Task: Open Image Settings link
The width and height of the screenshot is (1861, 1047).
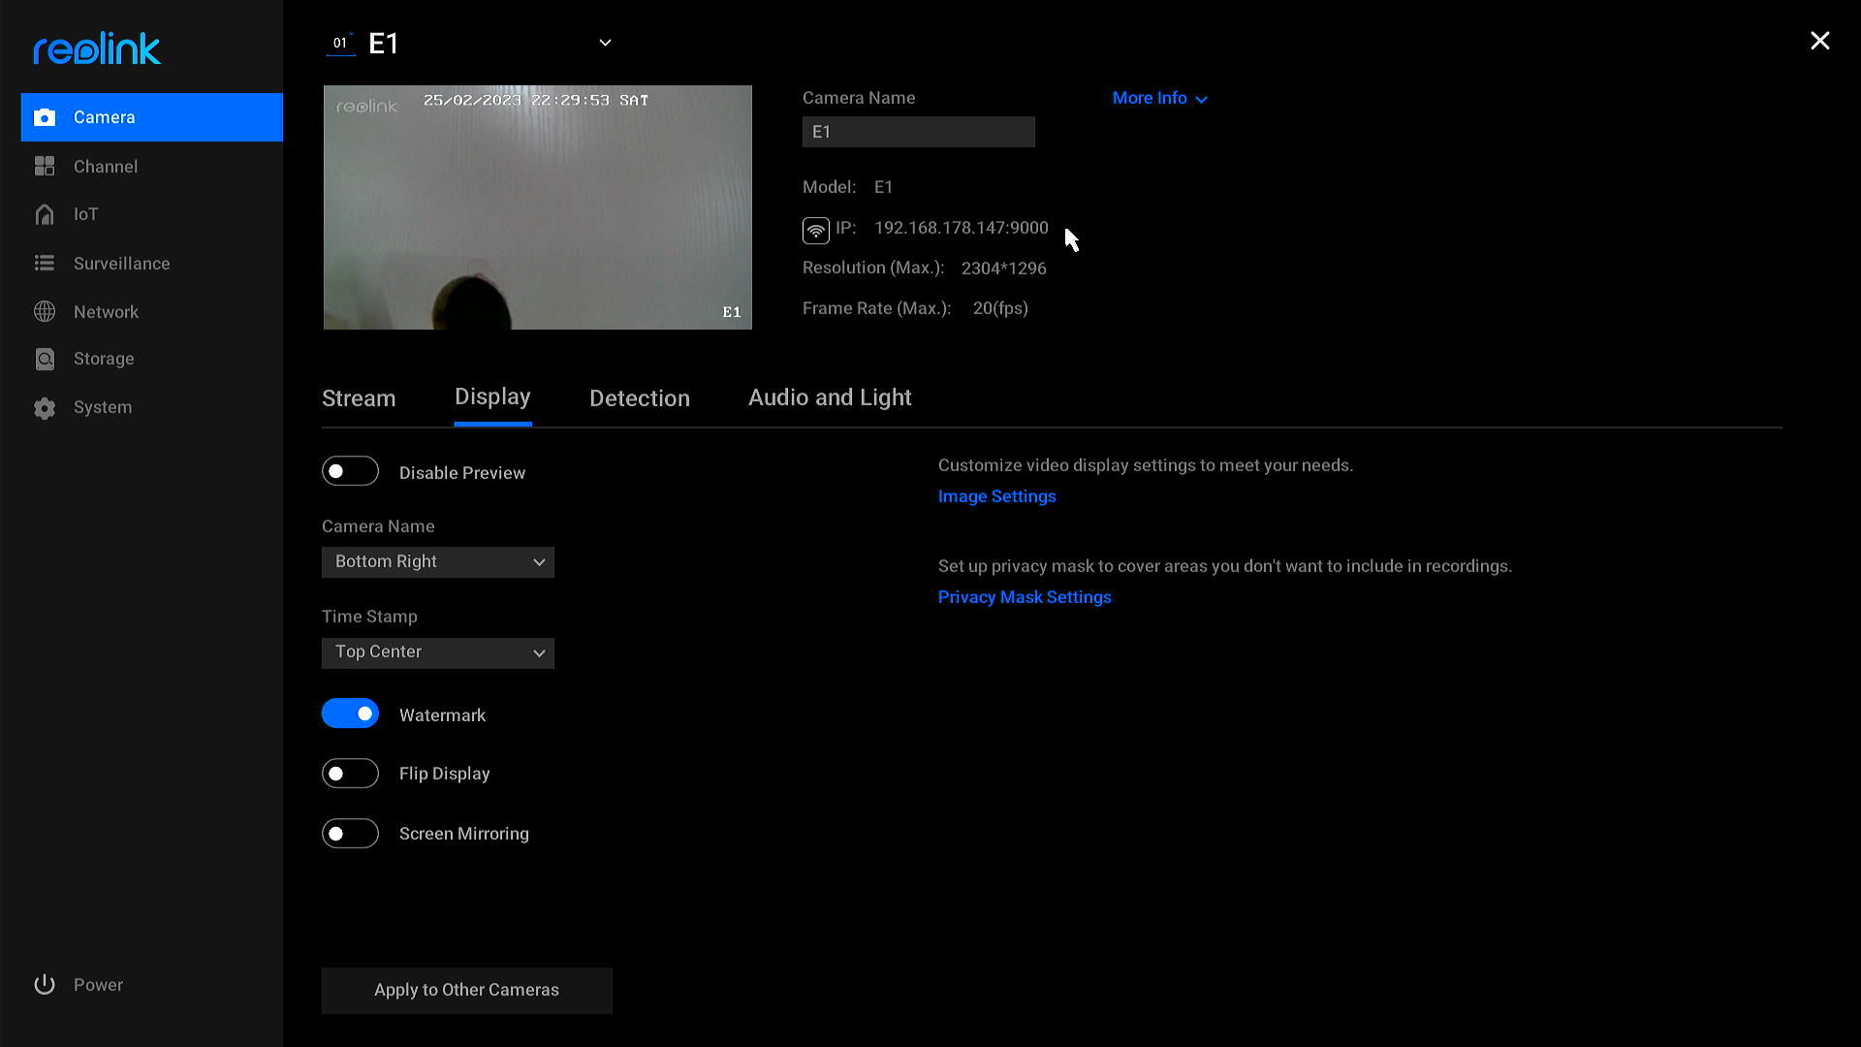Action: (x=997, y=496)
